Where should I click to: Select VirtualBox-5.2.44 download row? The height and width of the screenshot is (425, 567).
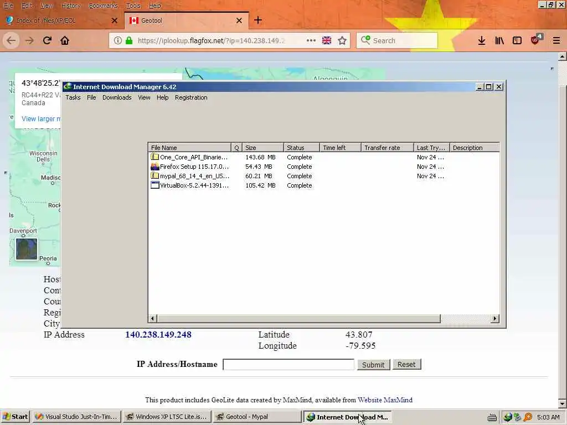[x=323, y=185]
